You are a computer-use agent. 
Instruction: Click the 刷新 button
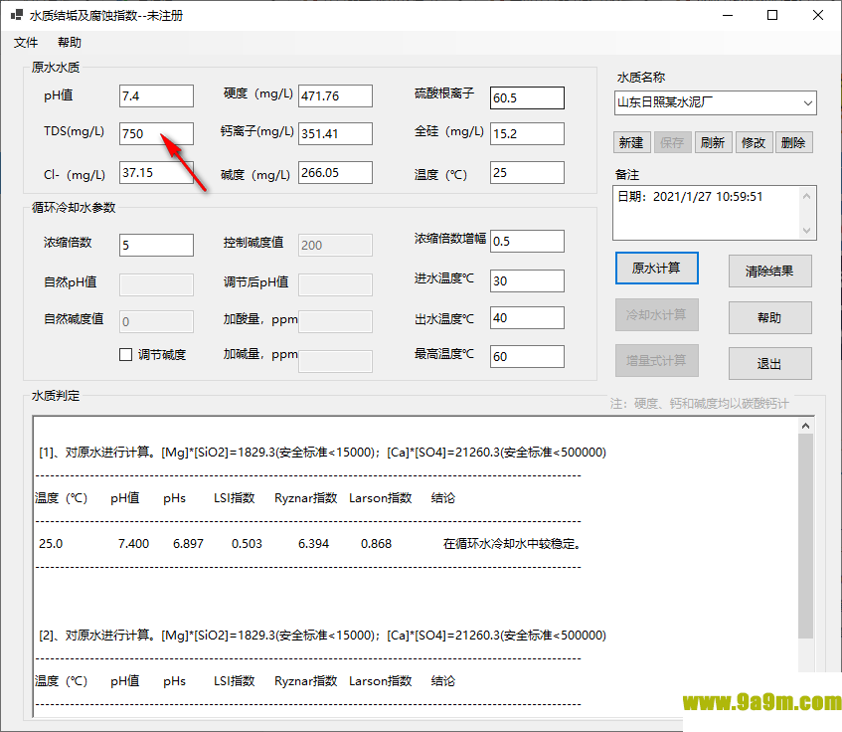[713, 142]
